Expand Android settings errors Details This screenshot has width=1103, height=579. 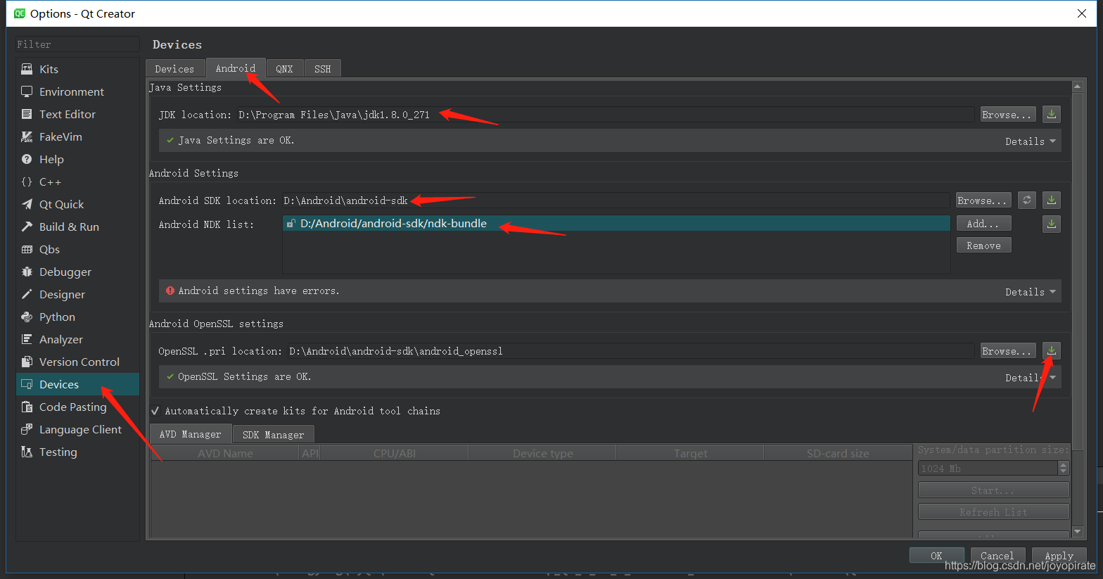(x=1031, y=292)
